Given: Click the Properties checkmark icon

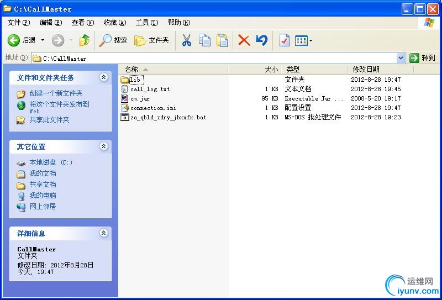Looking at the screenshot, I should (284, 40).
